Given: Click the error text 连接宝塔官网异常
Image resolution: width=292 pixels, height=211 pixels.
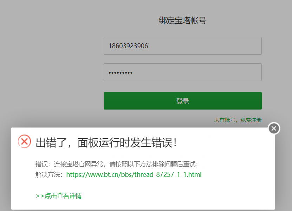Looking at the screenshot, I should coord(78,164).
